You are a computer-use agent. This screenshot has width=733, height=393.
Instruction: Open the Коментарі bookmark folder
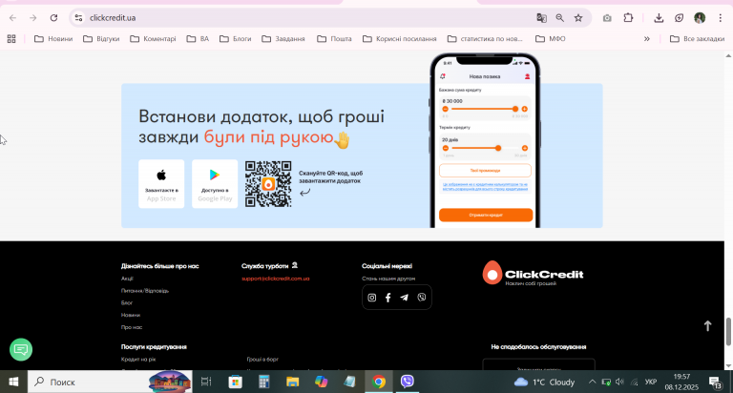[153, 39]
